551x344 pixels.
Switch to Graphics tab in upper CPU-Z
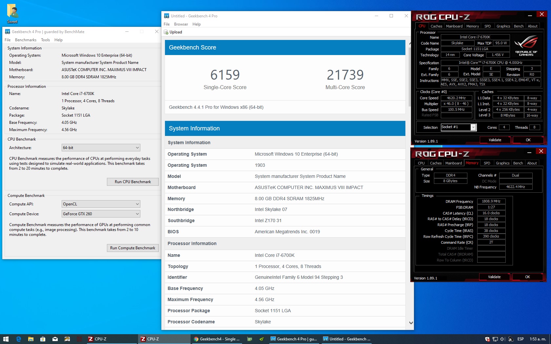(503, 26)
